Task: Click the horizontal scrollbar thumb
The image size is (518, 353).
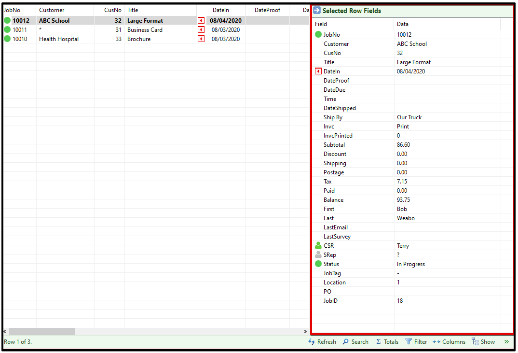Action: coord(42,331)
